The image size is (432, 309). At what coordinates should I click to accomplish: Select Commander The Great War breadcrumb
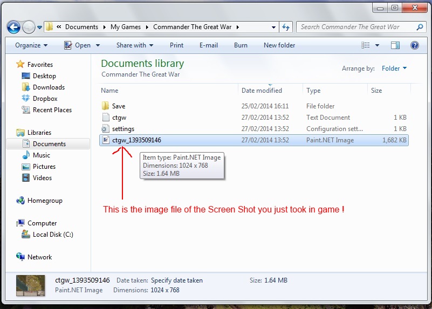tap(193, 27)
